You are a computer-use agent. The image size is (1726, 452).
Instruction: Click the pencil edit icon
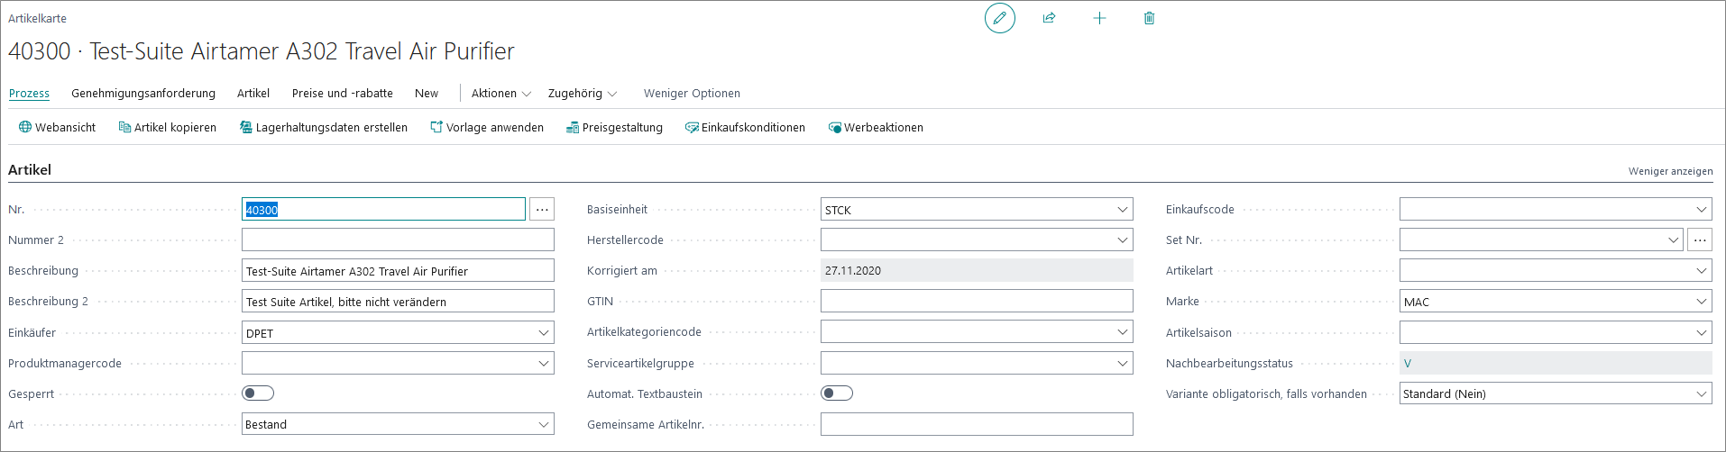(x=999, y=18)
